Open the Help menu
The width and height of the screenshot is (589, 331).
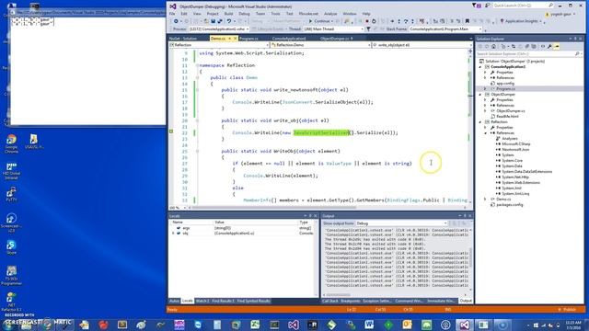[x=366, y=14]
